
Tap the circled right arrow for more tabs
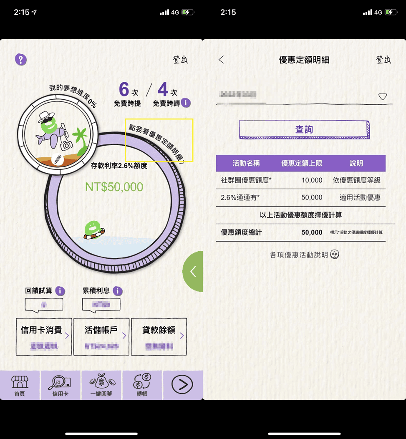point(182,384)
